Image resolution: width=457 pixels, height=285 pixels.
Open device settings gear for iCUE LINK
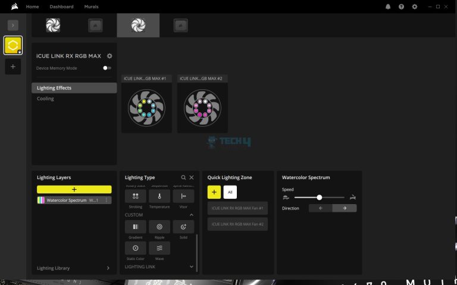pyautogui.click(x=109, y=56)
